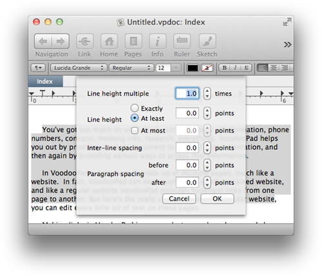This screenshot has width=322, height=276.
Task: Toggle the Ruler toolbar icon
Action: [182, 41]
